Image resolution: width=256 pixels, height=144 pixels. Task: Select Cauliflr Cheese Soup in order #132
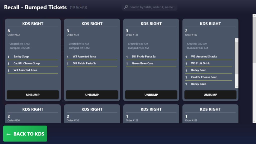pyautogui.click(x=26, y=63)
